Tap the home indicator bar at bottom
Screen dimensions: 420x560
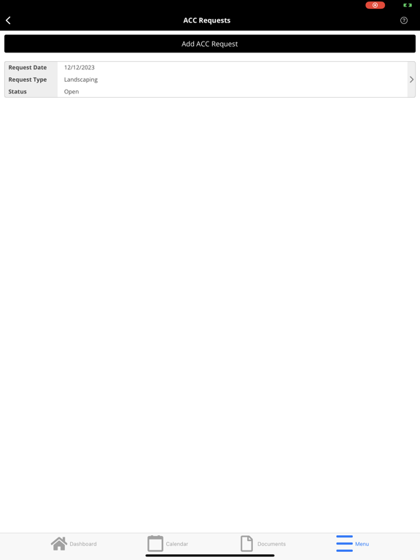coord(210,556)
